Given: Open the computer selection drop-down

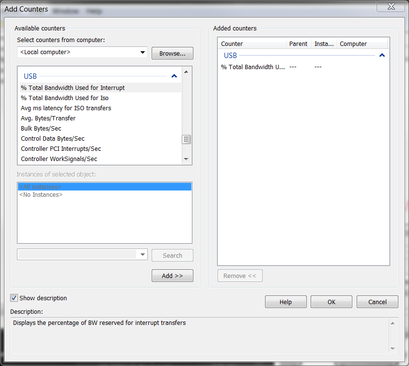Looking at the screenshot, I should 142,52.
